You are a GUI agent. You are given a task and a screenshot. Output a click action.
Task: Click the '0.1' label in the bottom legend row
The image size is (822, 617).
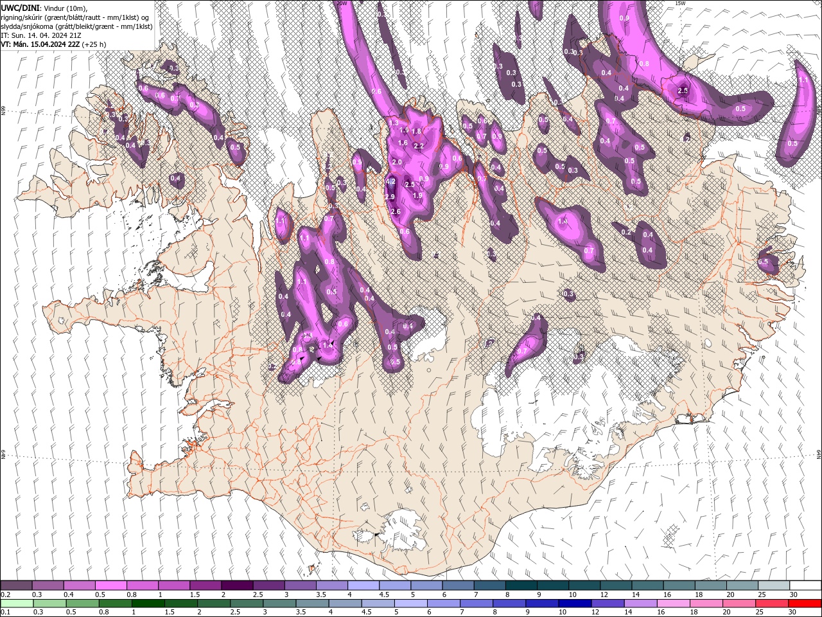coord(6,612)
